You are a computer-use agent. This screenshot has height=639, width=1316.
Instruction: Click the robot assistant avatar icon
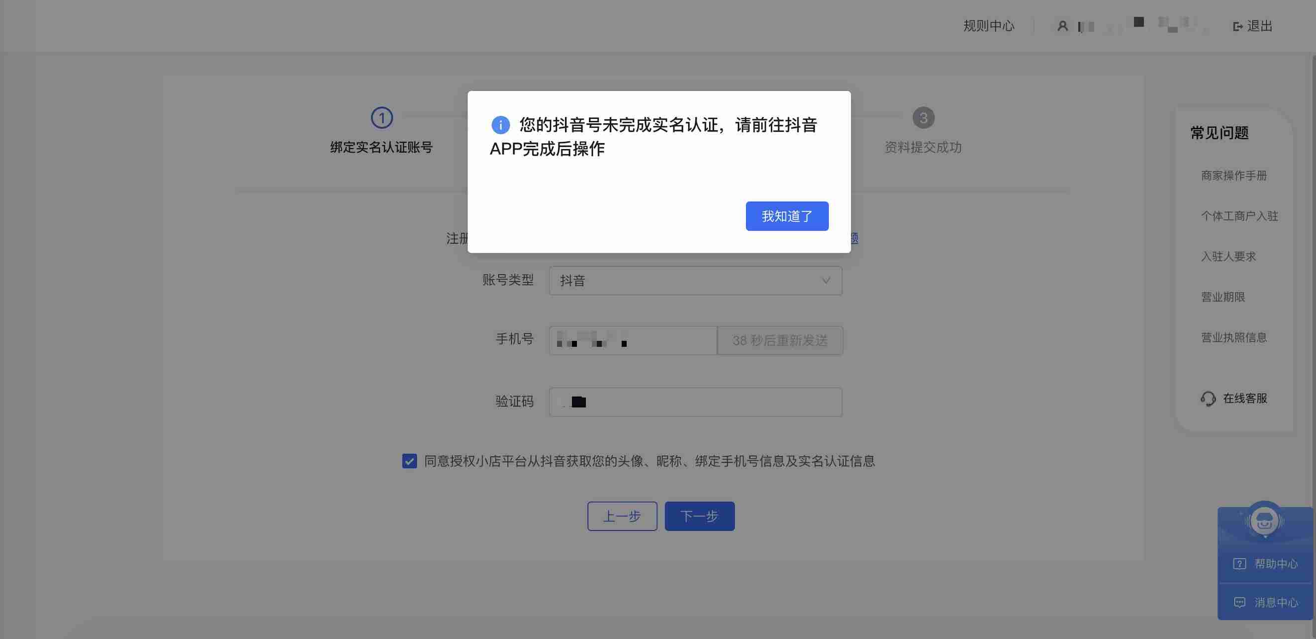tap(1264, 521)
